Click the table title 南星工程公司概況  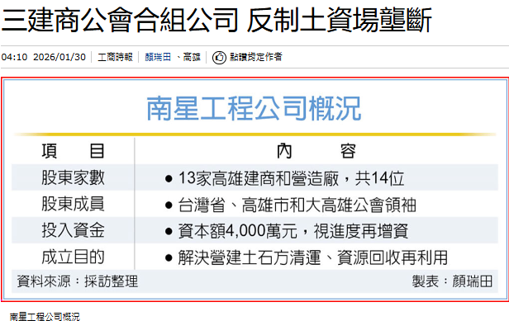click(254, 109)
